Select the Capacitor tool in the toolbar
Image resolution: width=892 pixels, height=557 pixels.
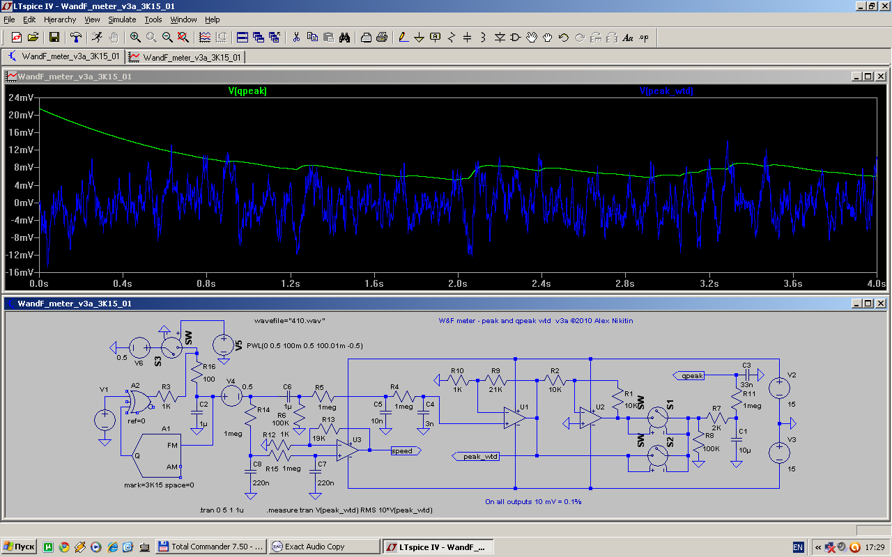[x=467, y=38]
